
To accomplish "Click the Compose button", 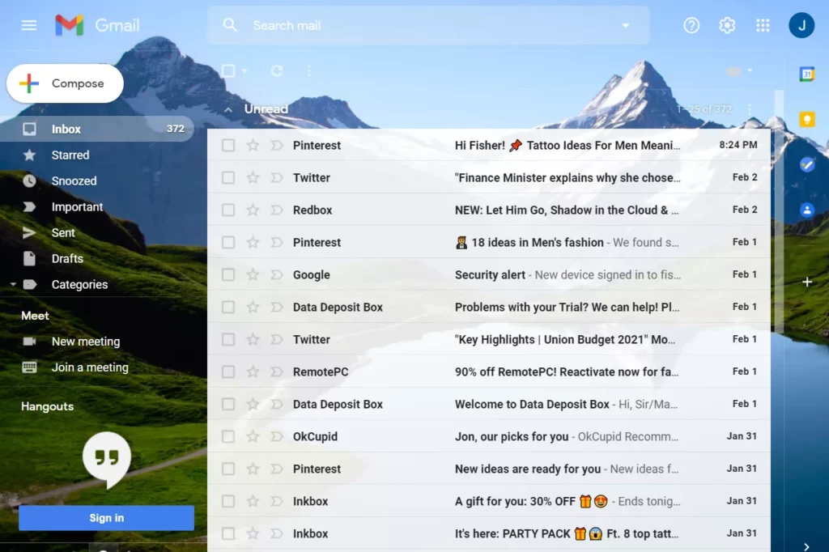I will pos(65,83).
